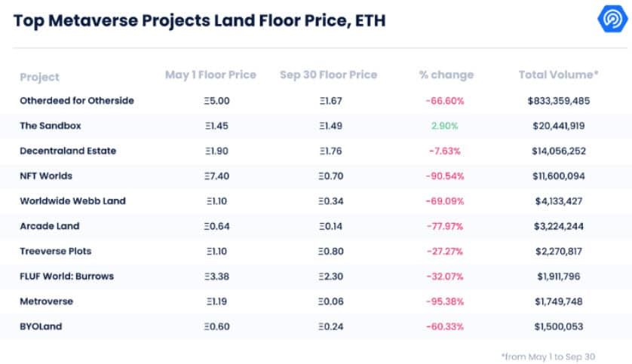Select the $833,359,485 total volume cell

(559, 101)
